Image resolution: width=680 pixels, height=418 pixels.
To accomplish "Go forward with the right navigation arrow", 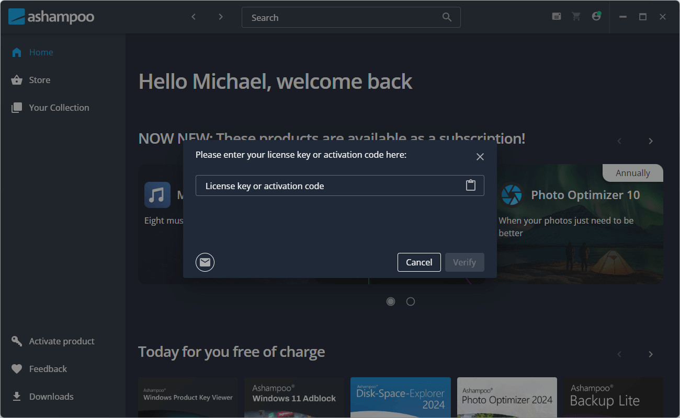I will coord(221,17).
